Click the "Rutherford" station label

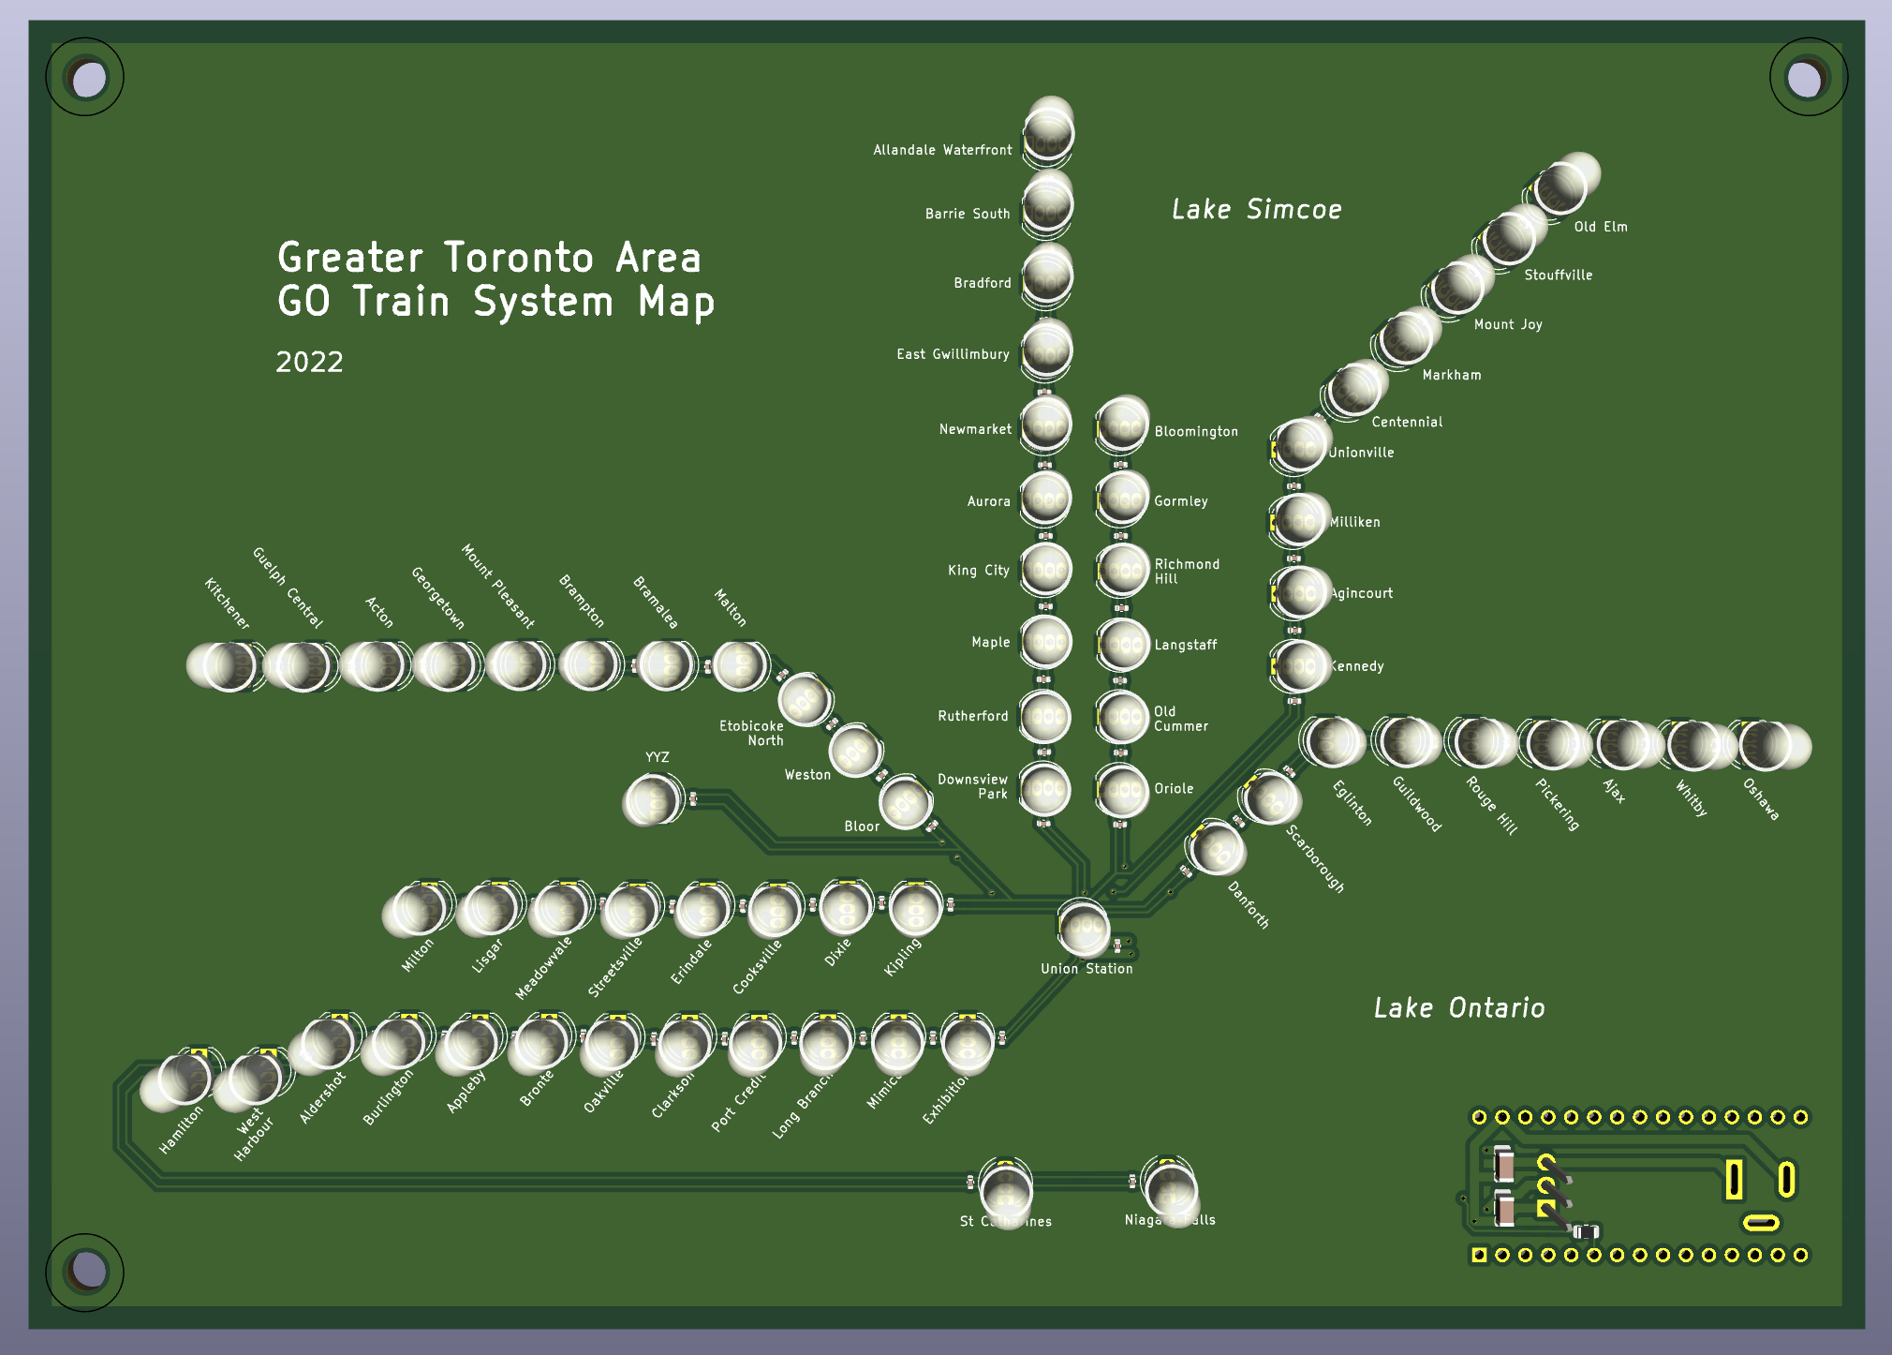(x=972, y=716)
